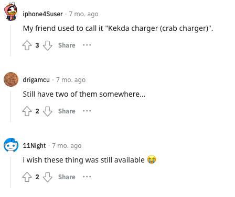Viewport: 235px width, 197px height.
Task: Visit 11Night username link
Action: 34,146
